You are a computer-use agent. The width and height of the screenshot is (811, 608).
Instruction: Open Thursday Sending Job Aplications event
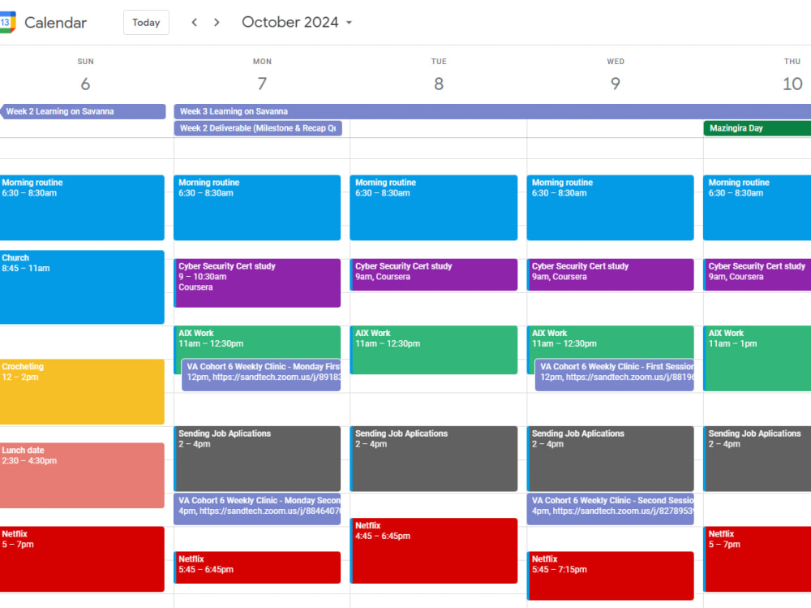[757, 459]
